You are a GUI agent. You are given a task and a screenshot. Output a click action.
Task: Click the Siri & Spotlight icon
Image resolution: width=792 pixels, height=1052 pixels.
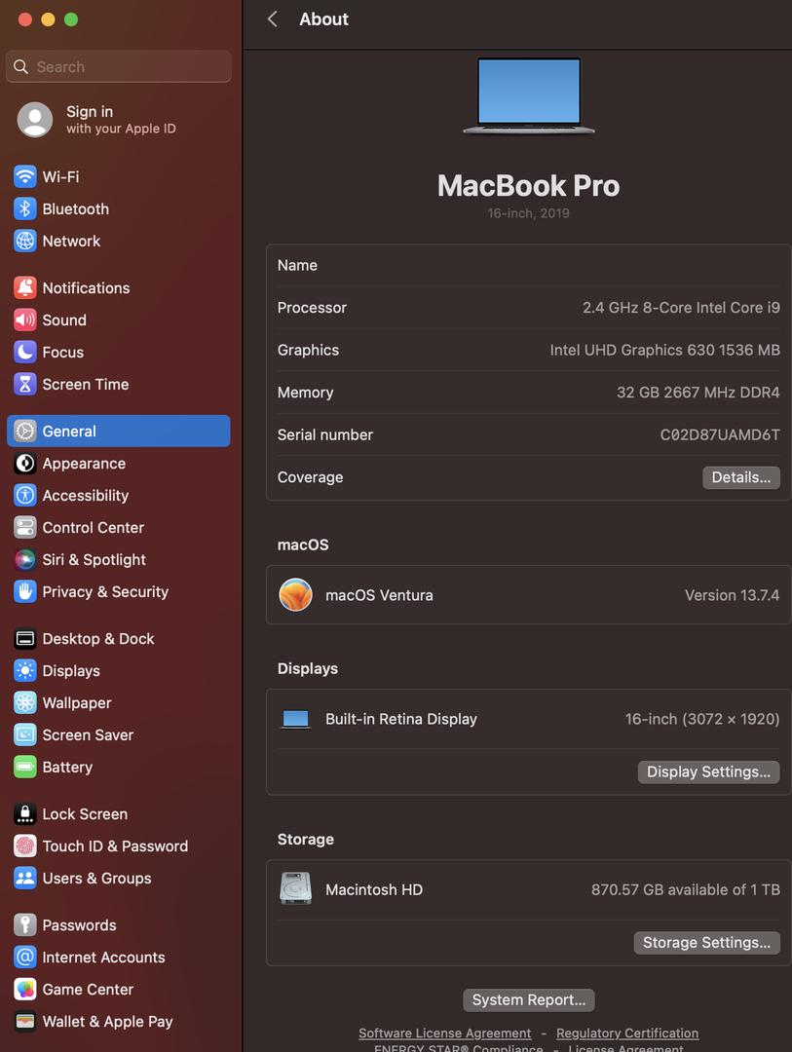tap(24, 559)
